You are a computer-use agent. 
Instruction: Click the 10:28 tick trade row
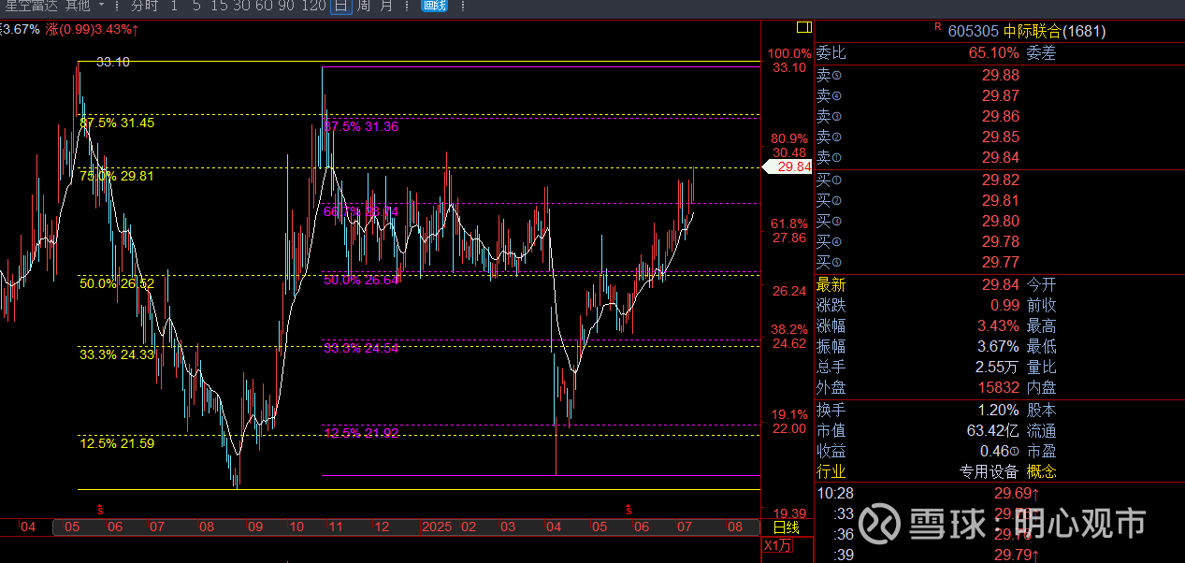[x=1000, y=492]
